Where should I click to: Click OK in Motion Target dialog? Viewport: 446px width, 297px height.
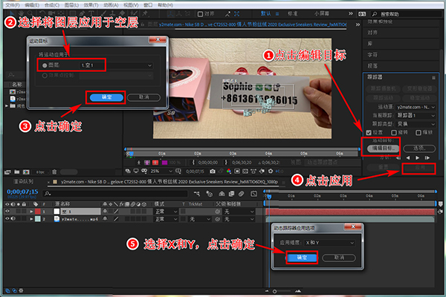coord(106,97)
